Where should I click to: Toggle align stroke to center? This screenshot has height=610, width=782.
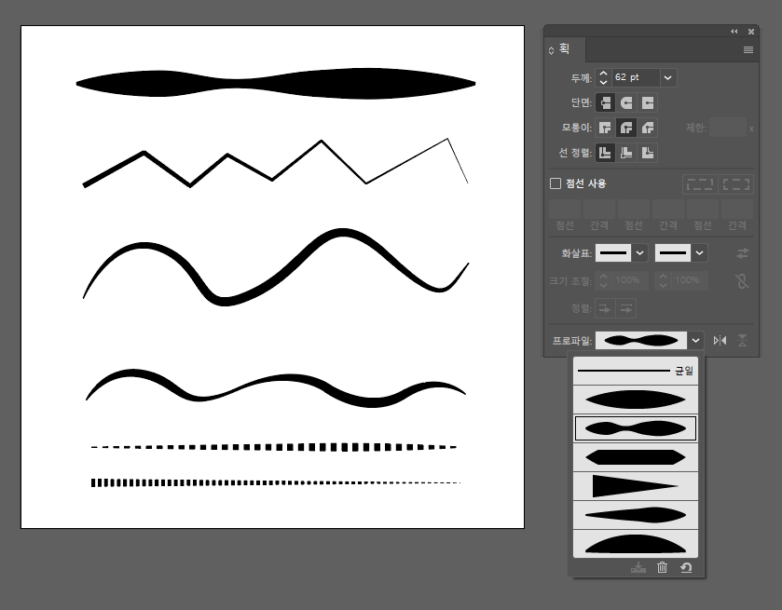tap(605, 153)
